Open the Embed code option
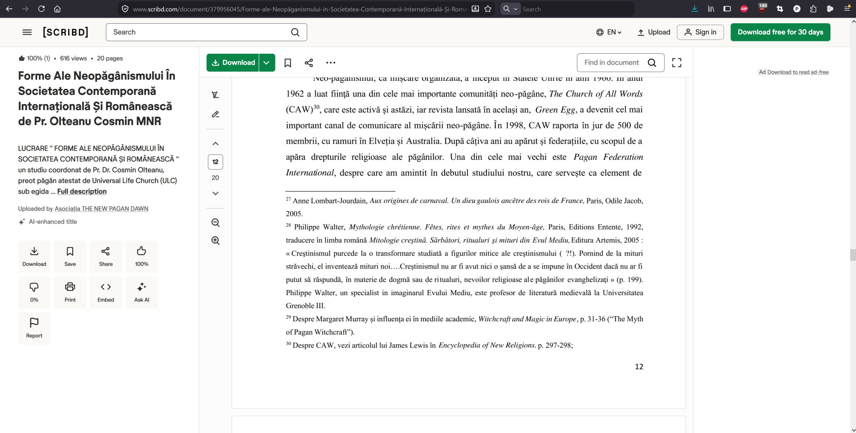856x433 pixels. [106, 292]
